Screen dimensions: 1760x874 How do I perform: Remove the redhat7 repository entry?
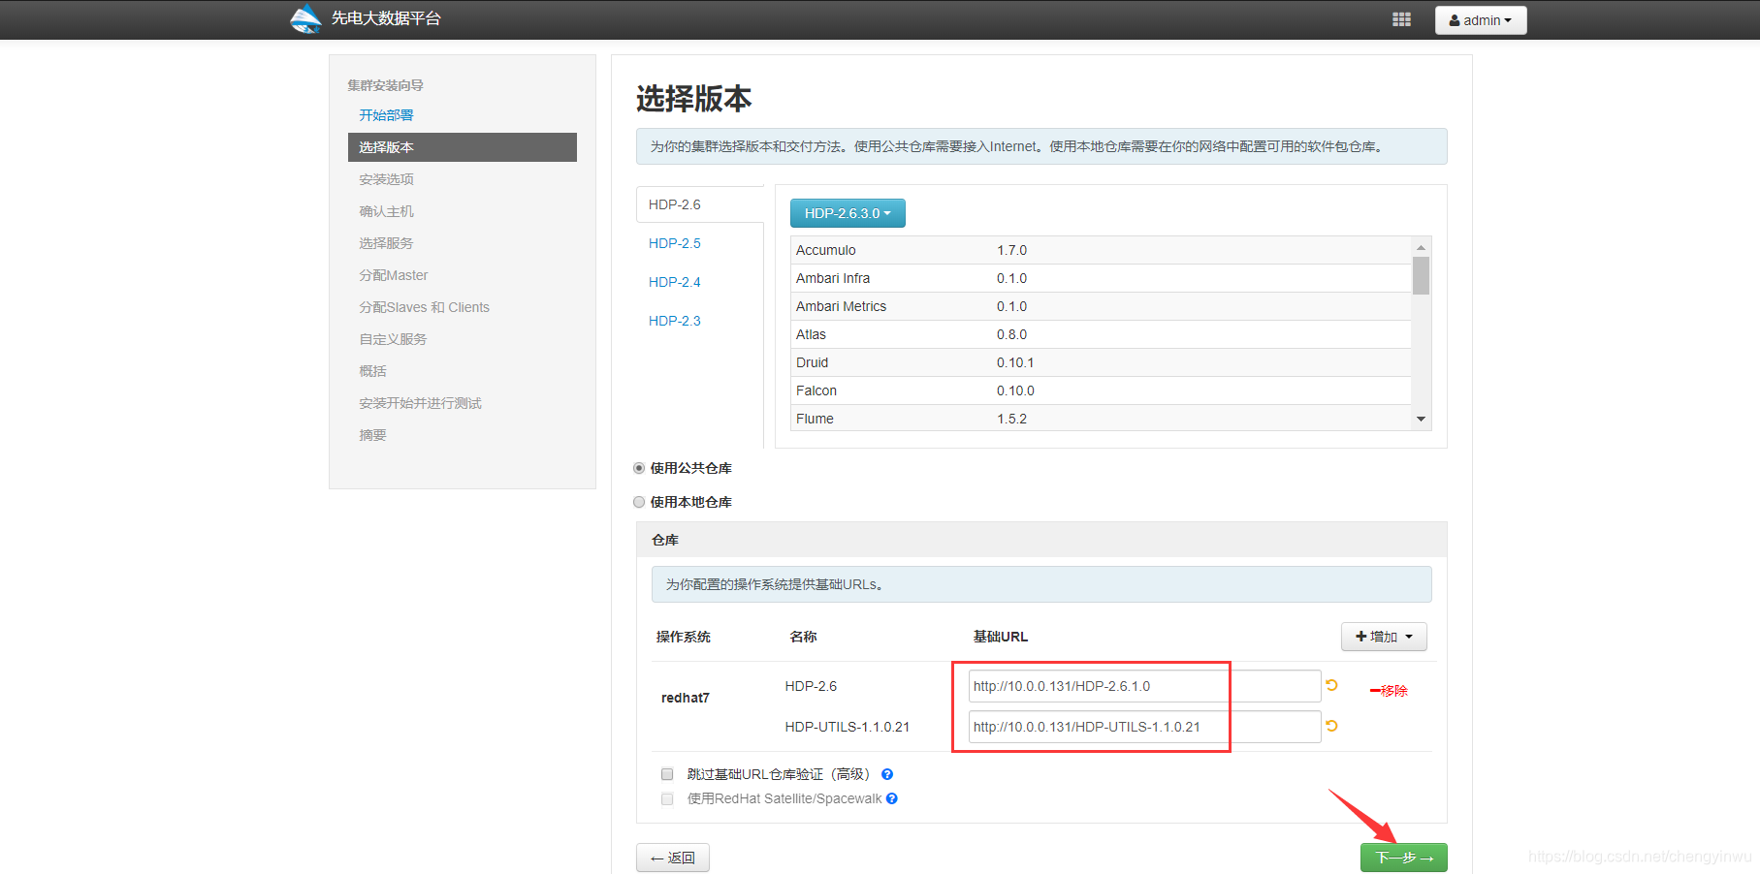pos(1389,691)
